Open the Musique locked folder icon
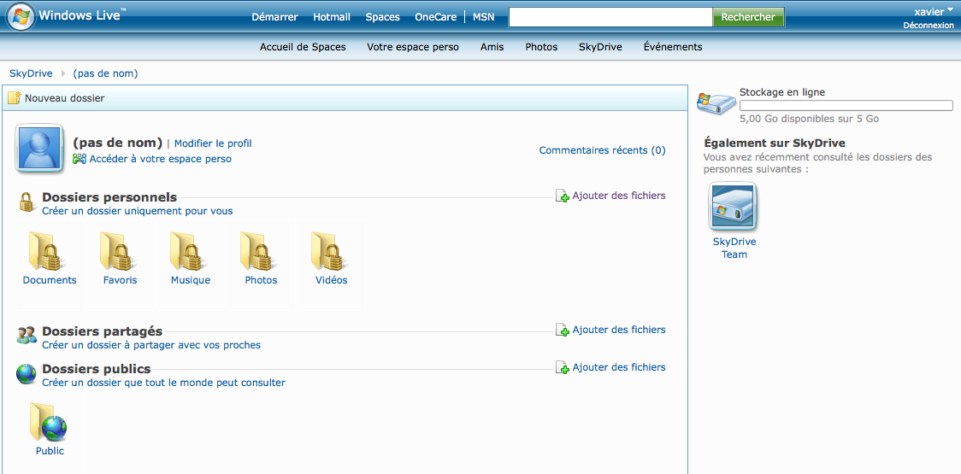This screenshot has width=961, height=474. click(x=187, y=250)
